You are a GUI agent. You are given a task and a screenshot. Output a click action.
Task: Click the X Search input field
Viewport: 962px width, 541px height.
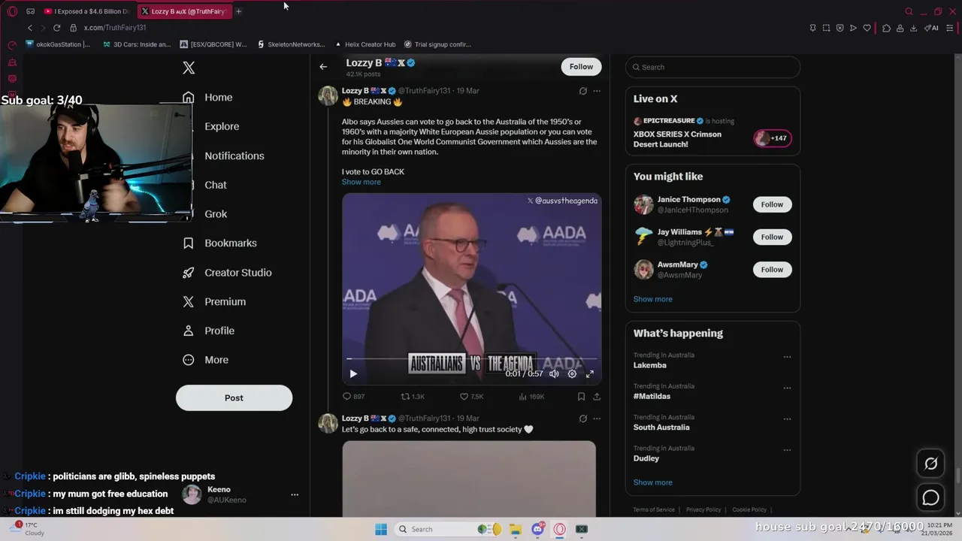click(712, 67)
